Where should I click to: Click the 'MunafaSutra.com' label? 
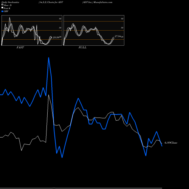tap(103, 2)
